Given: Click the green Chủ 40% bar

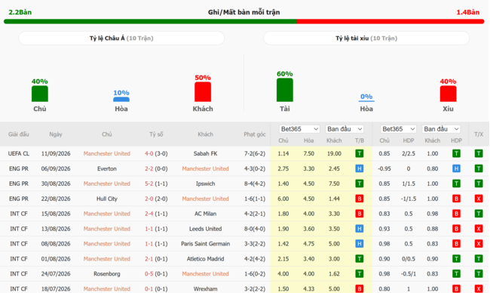Looking at the screenshot, I should pyautogui.click(x=40, y=94).
